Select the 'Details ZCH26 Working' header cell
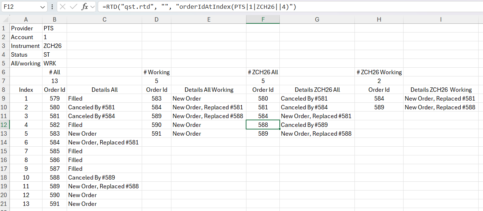This screenshot has height=211, width=483. click(x=441, y=90)
